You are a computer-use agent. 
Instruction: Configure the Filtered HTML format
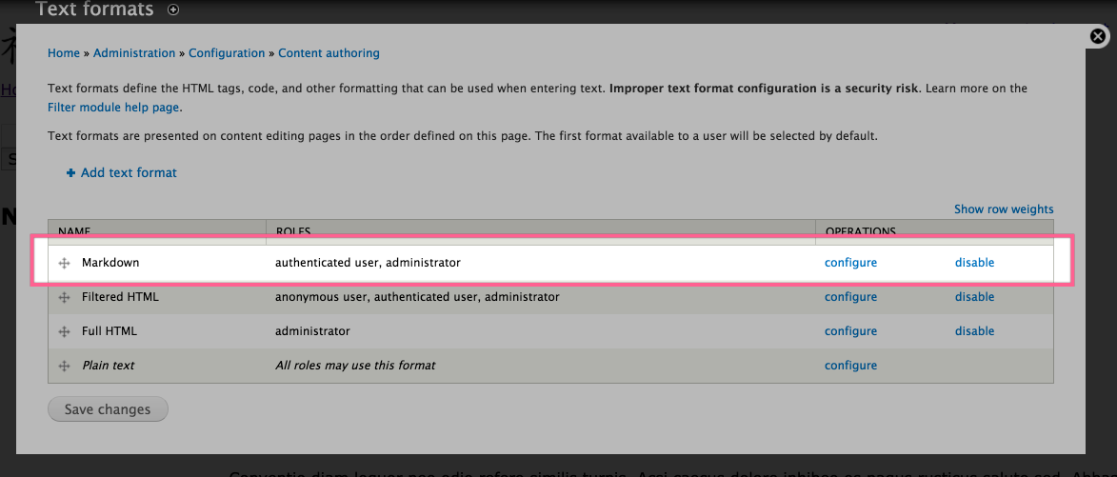click(x=850, y=297)
